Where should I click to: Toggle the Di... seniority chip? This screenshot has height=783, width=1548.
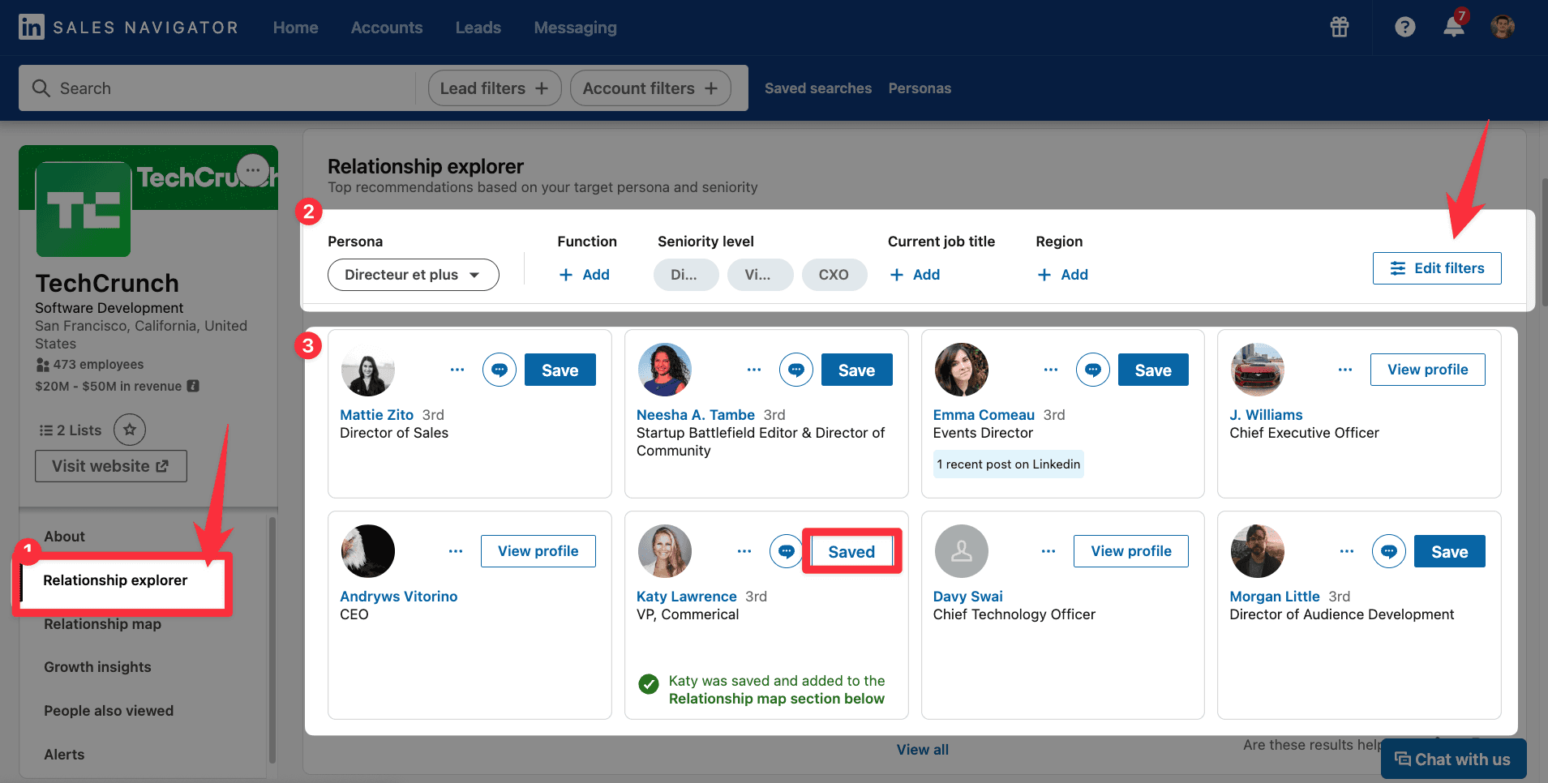point(686,275)
